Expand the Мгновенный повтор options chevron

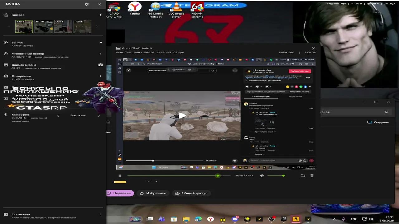[100, 54]
